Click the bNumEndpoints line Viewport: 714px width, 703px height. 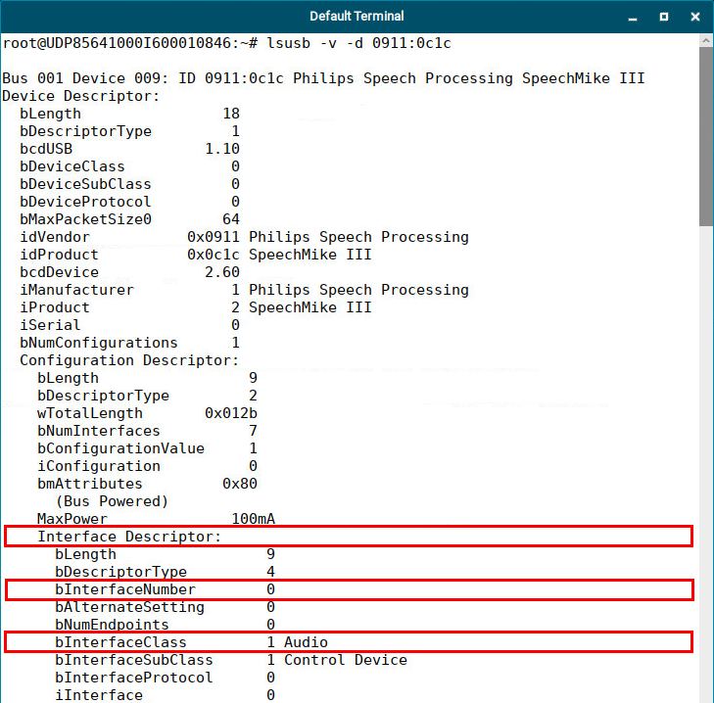(166, 625)
